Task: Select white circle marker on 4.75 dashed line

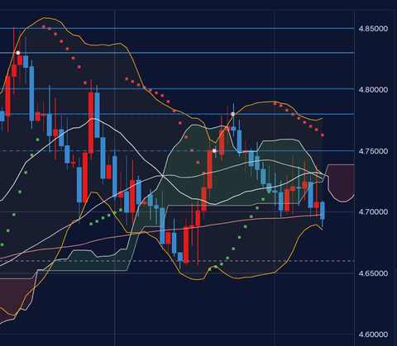Action: pyautogui.click(x=214, y=151)
